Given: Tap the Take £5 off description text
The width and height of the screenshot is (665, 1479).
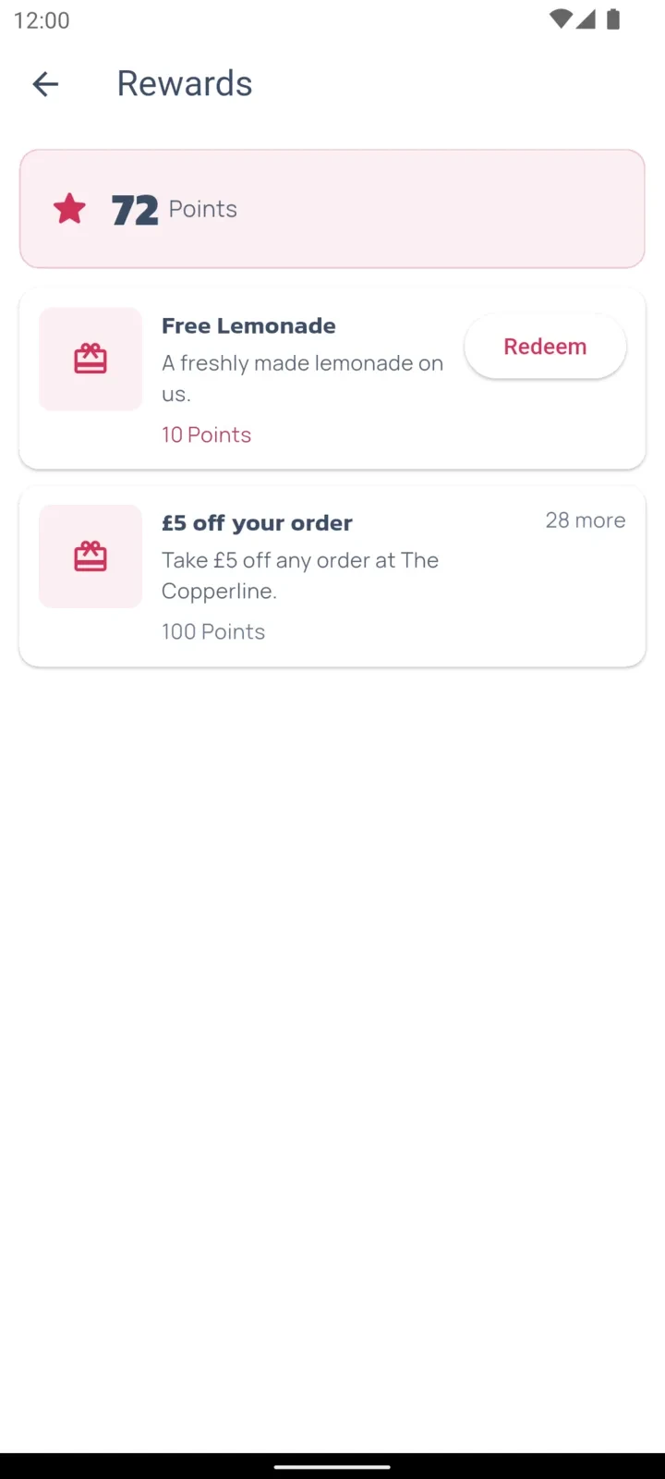Looking at the screenshot, I should tap(300, 575).
